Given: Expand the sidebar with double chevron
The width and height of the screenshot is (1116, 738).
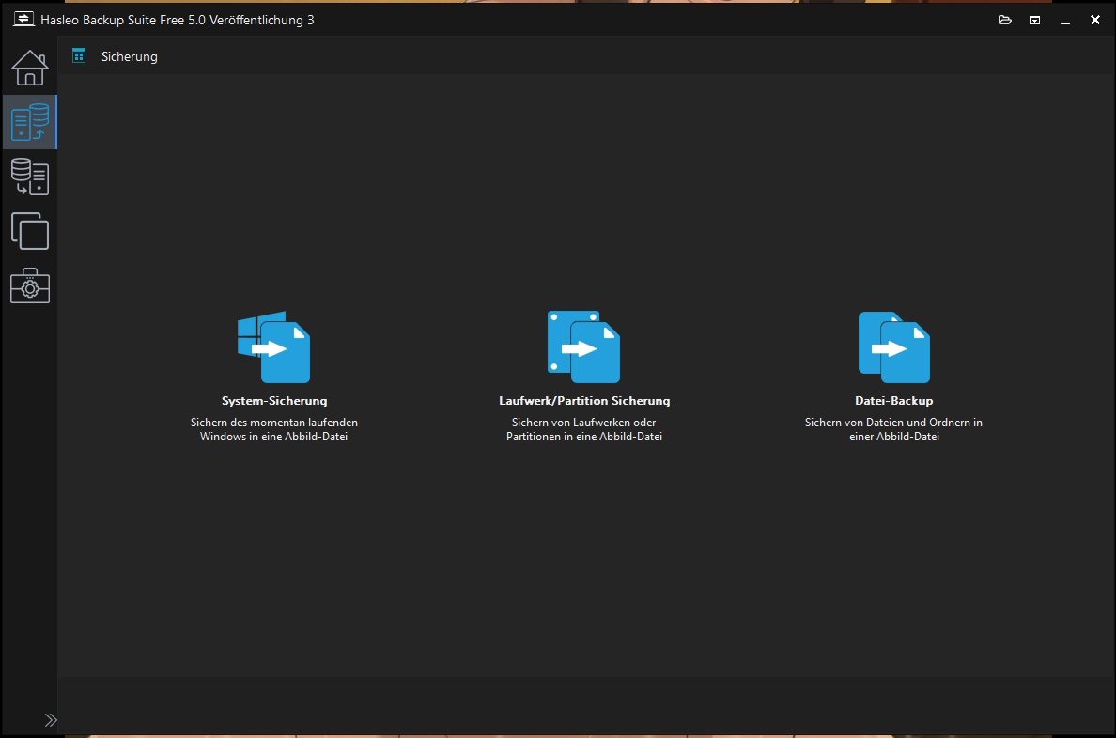Looking at the screenshot, I should click(51, 720).
